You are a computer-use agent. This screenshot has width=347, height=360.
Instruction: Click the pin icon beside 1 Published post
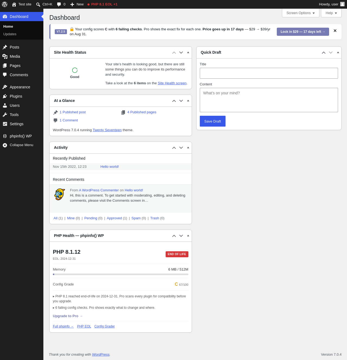click(56, 112)
